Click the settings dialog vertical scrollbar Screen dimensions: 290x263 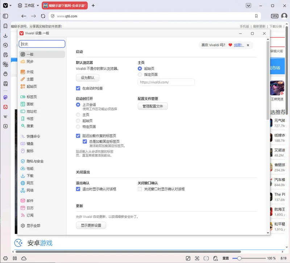click(x=268, y=80)
